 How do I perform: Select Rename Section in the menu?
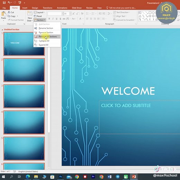click(x=47, y=28)
